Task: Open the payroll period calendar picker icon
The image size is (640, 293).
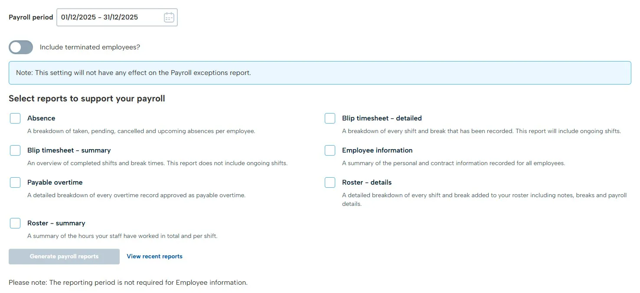Action: (169, 17)
